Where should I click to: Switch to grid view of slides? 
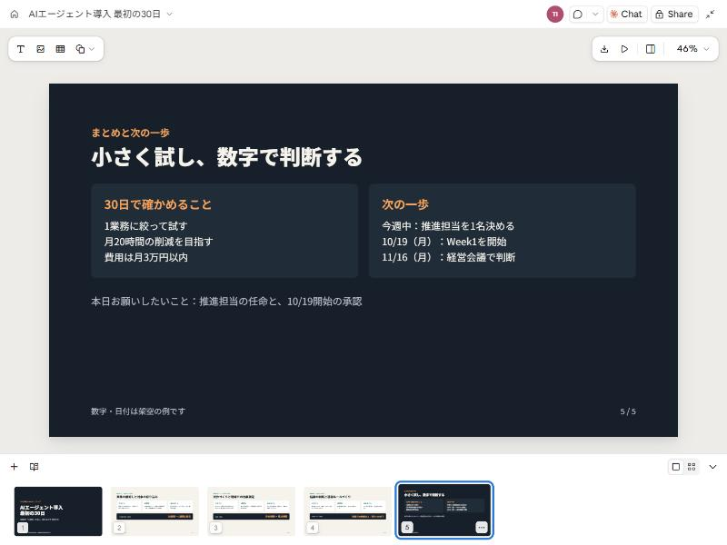[692, 467]
